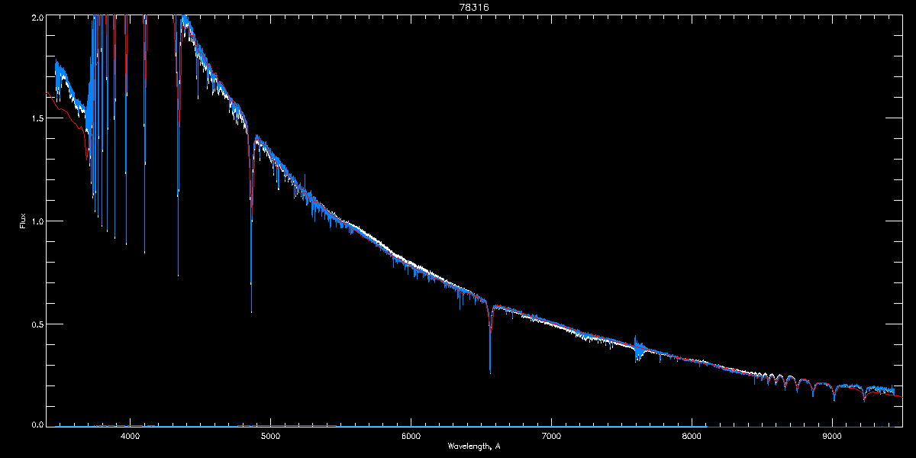Click the x-axis tick label 5000
The height and width of the screenshot is (458, 916).
click(x=270, y=437)
